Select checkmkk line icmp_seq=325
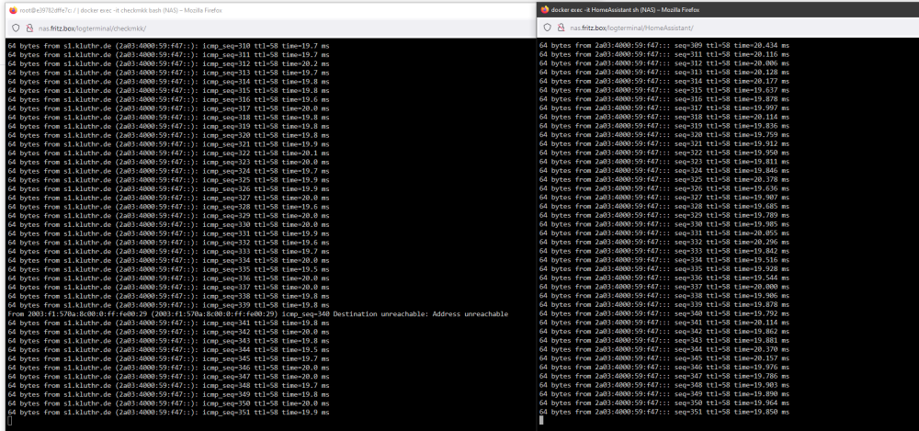 point(168,179)
